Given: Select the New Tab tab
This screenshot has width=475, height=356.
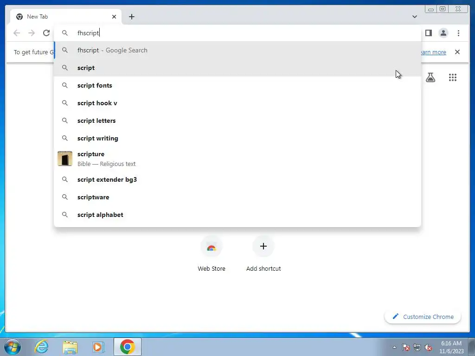Looking at the screenshot, I should pos(66,17).
